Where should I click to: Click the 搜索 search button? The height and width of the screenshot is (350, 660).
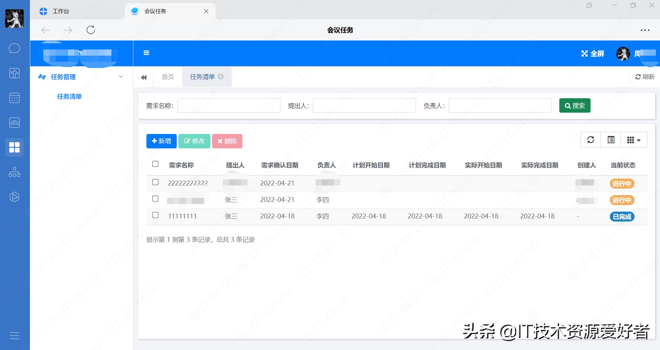[574, 105]
